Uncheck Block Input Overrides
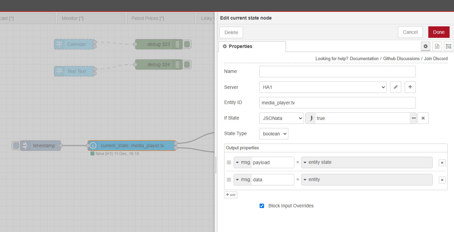 click(262, 205)
